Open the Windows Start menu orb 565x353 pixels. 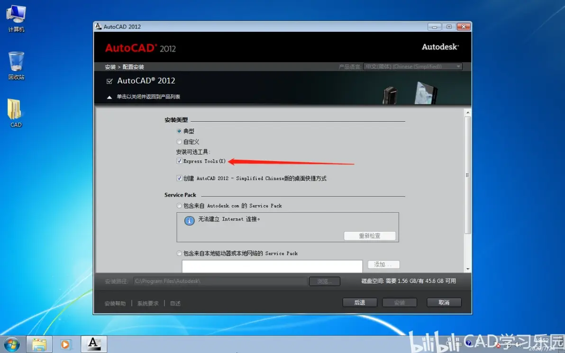click(x=12, y=344)
